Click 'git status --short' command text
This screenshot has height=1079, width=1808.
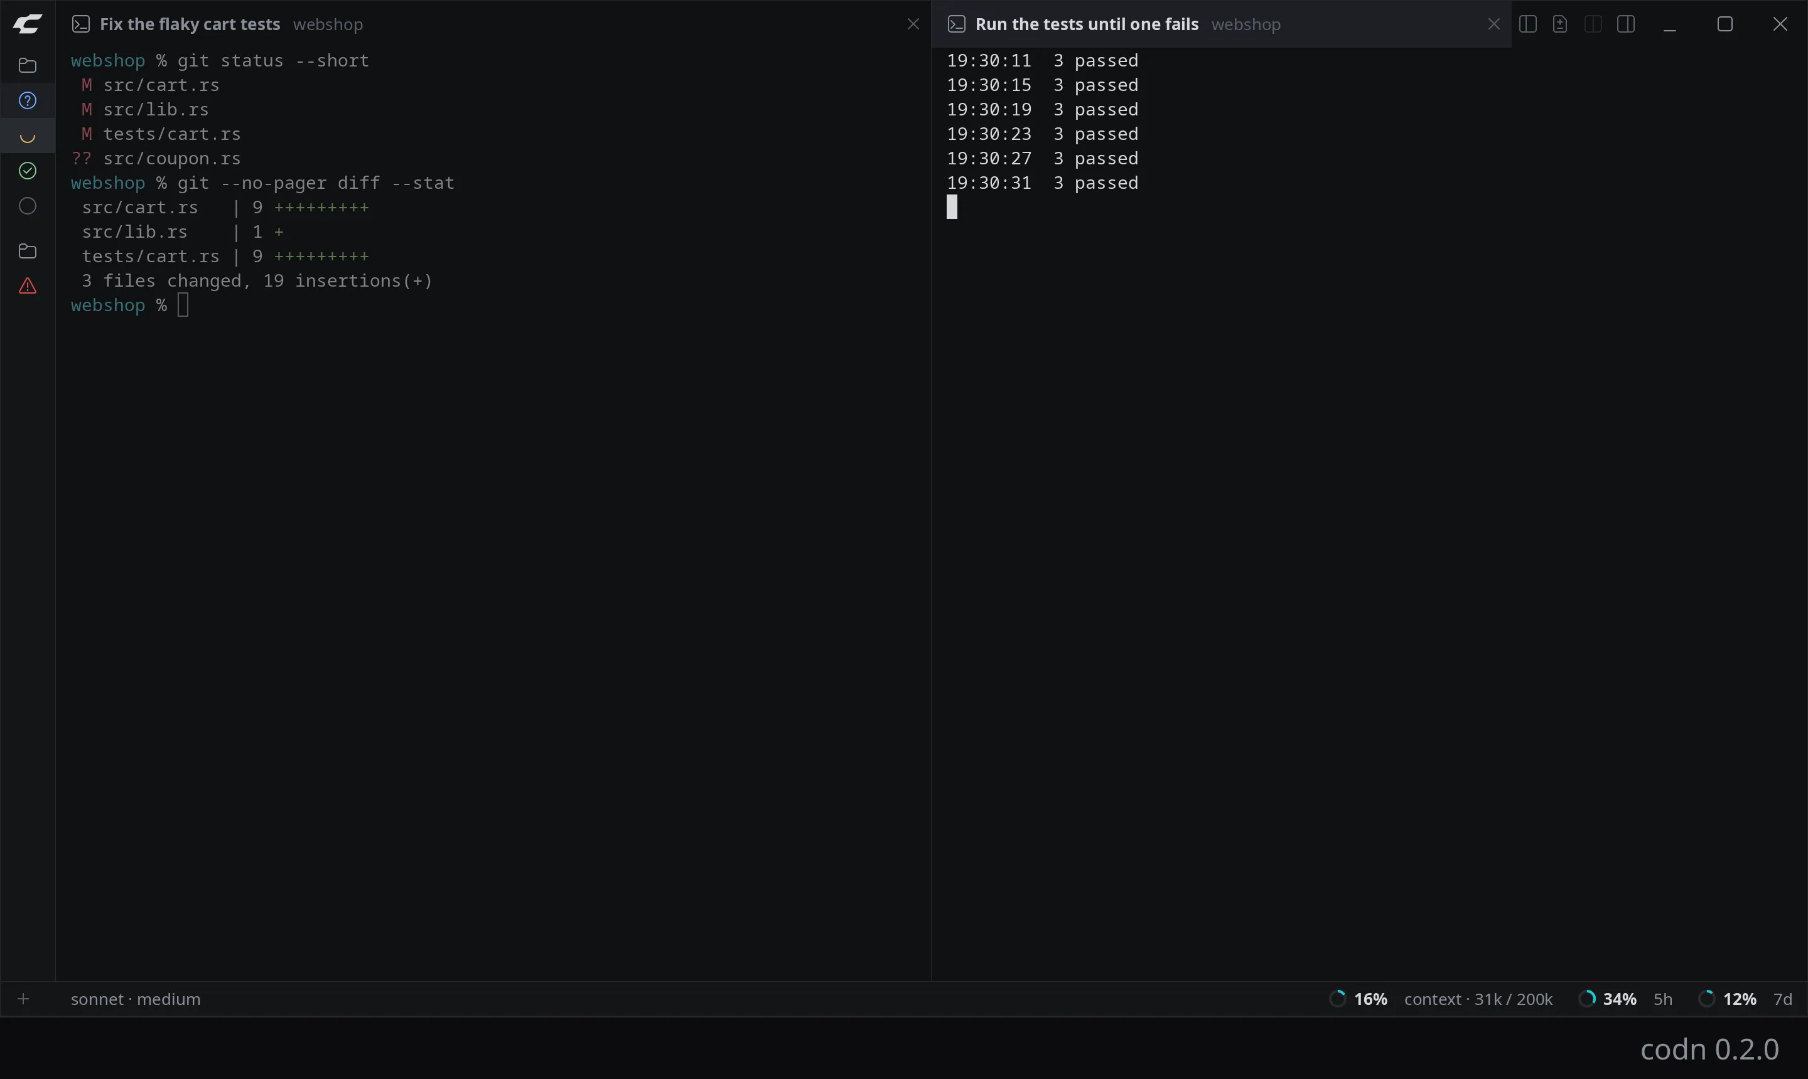273,61
